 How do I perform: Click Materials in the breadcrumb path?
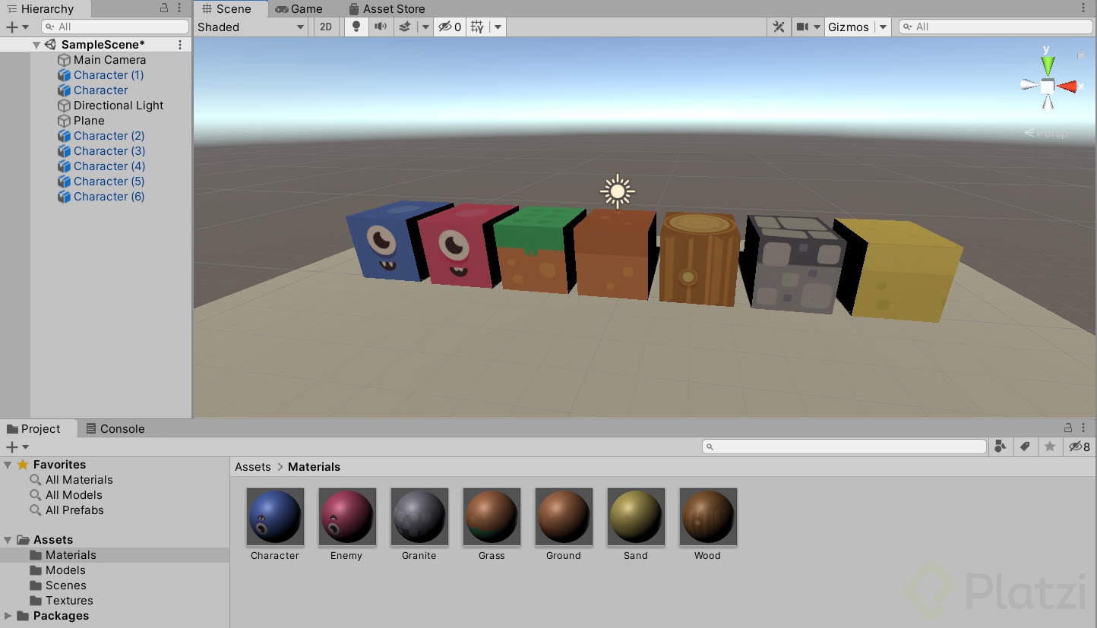click(x=314, y=467)
